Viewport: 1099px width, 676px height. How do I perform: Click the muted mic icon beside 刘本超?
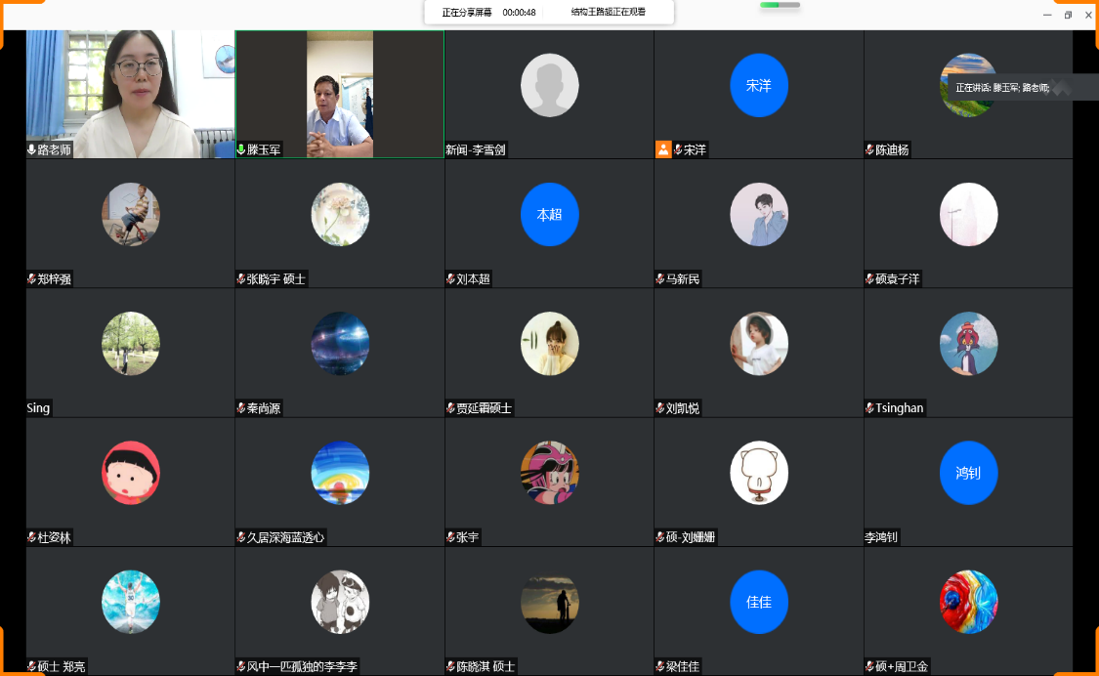click(450, 279)
